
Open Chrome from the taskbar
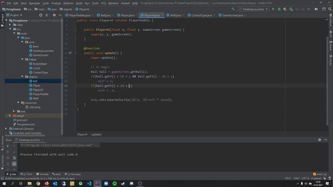click(x=38, y=183)
